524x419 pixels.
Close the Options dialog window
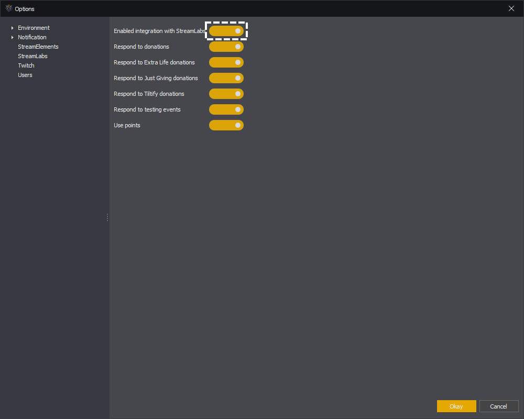point(511,8)
